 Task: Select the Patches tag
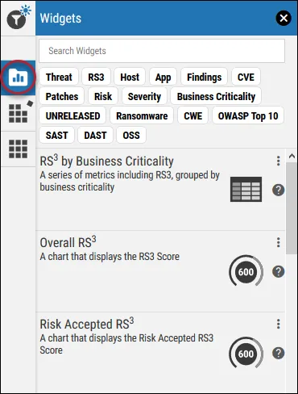62,97
